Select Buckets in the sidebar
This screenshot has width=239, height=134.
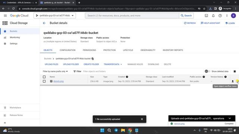click(x=20, y=31)
